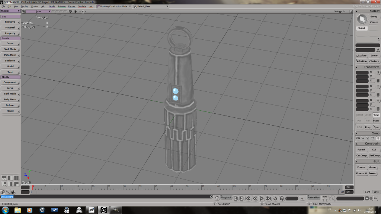Viewport: 381px width, 214px height.
Task: Click the keyframe key icon
Action: (x=332, y=198)
